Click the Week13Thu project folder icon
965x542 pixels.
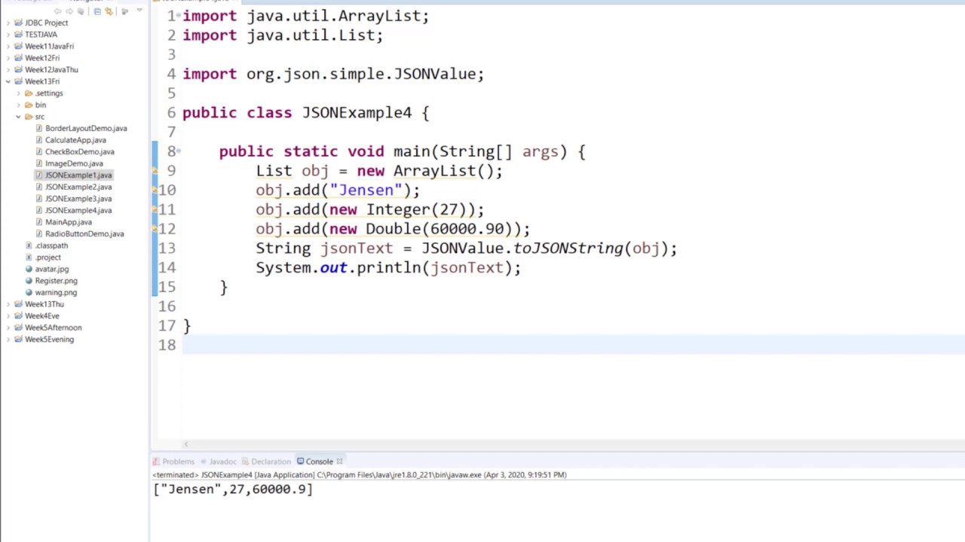point(18,304)
